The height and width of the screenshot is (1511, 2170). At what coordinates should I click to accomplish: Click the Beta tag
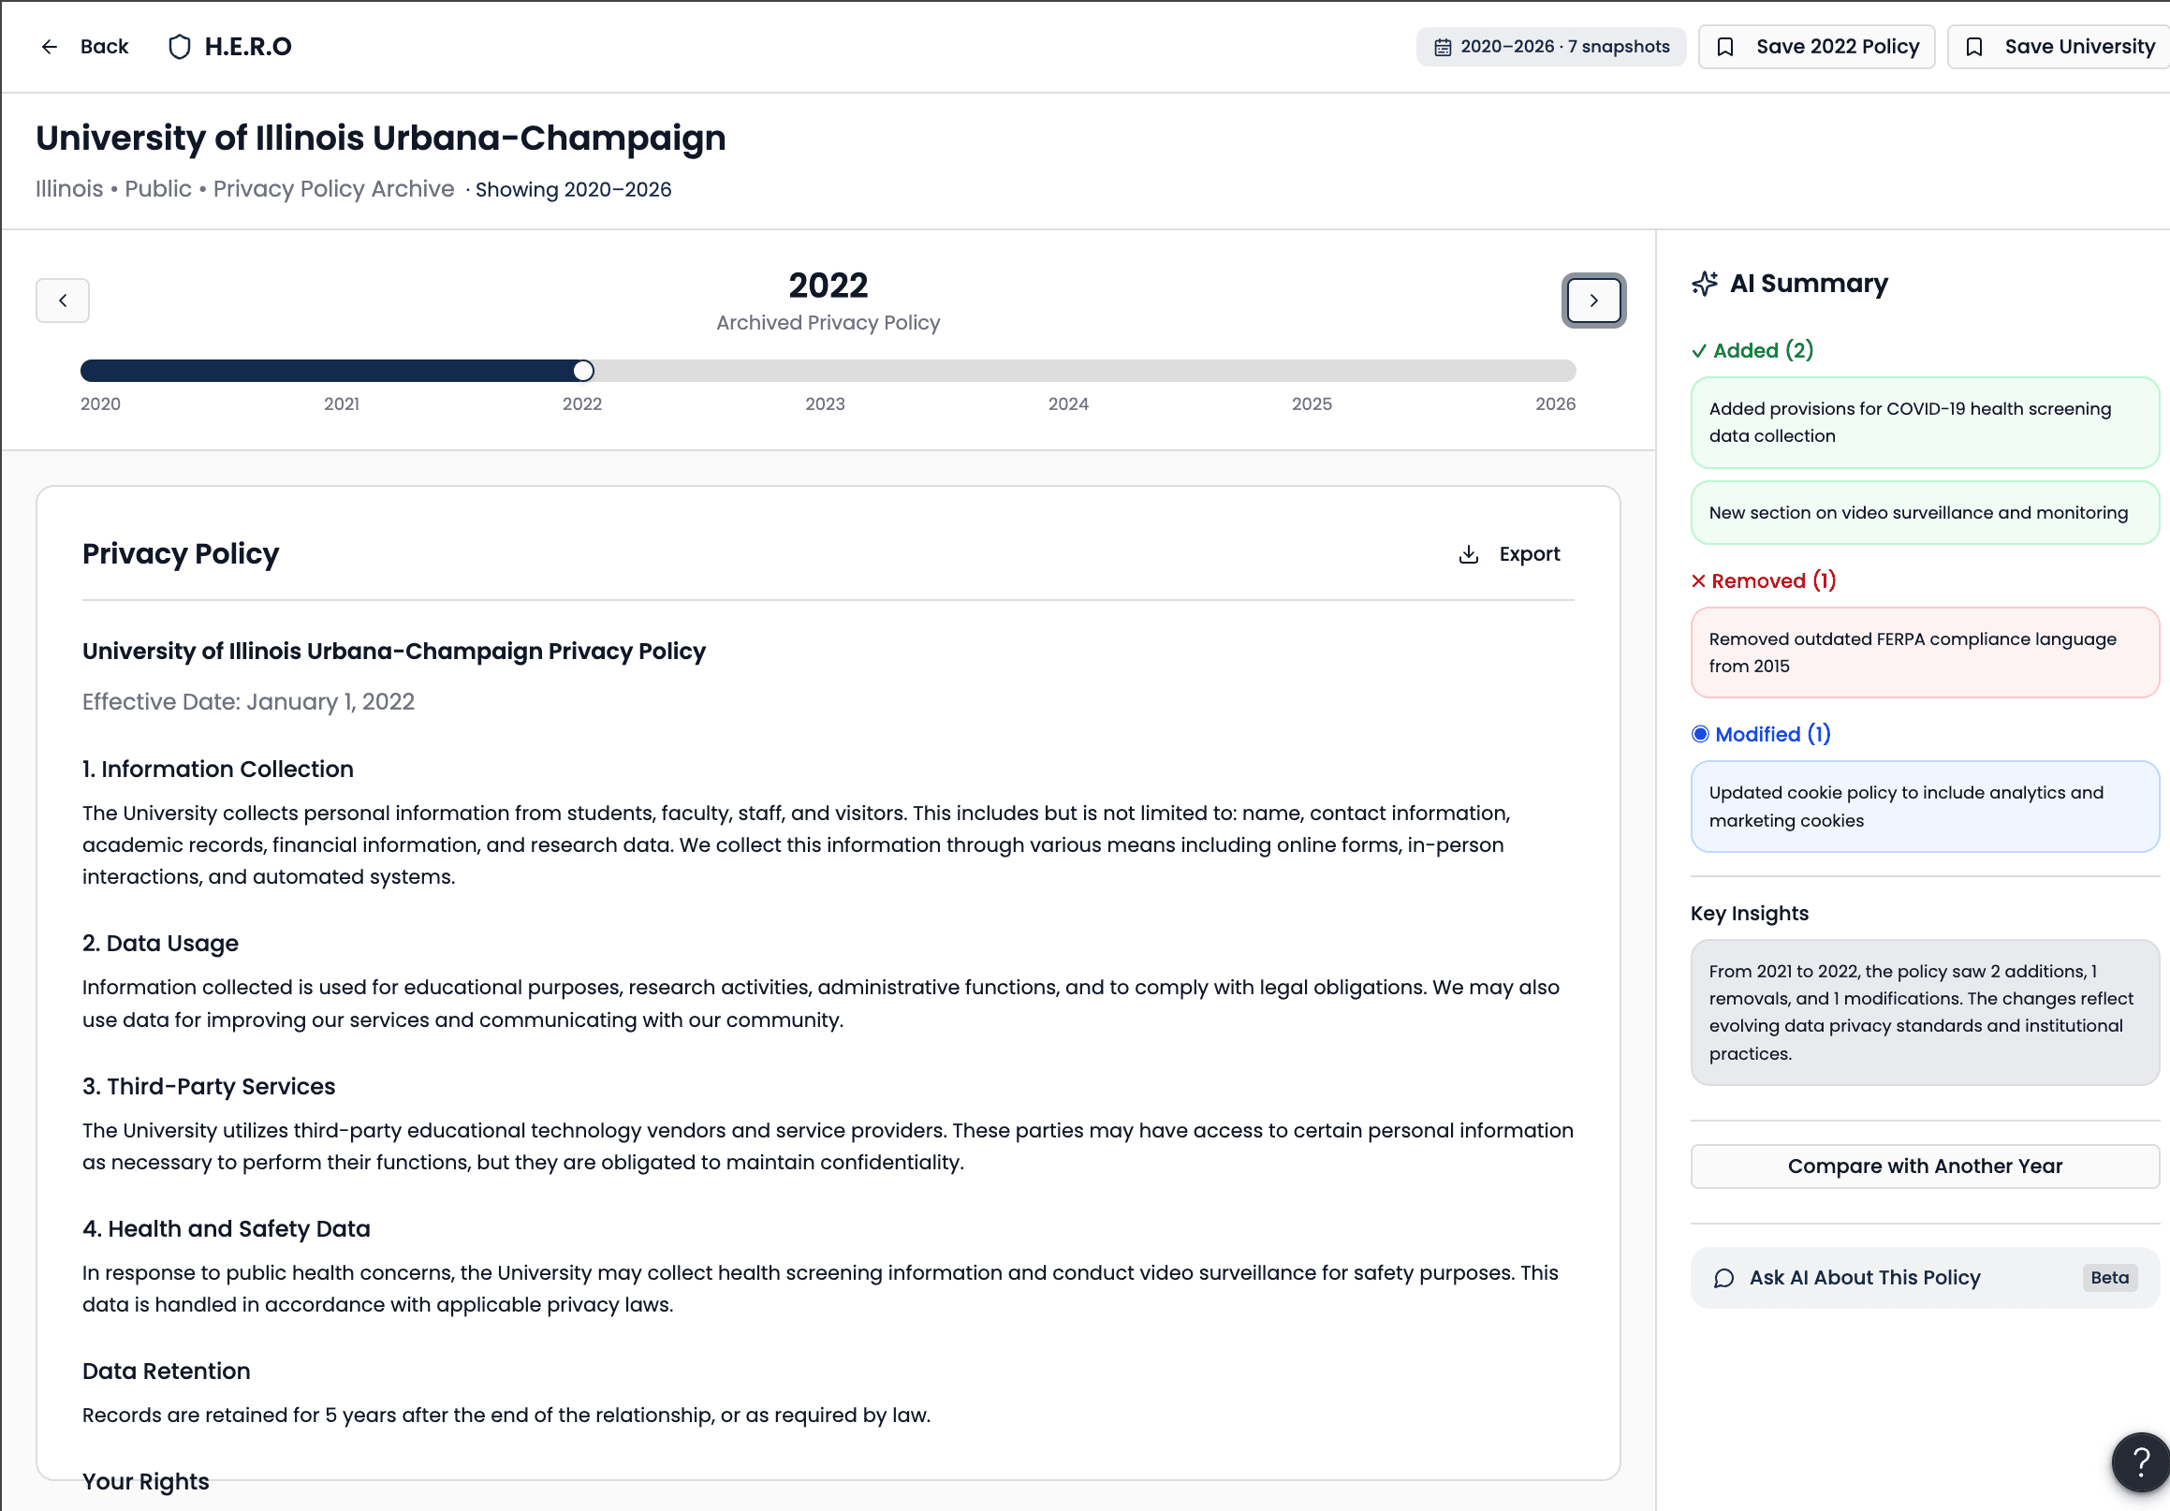pyautogui.click(x=2109, y=1278)
